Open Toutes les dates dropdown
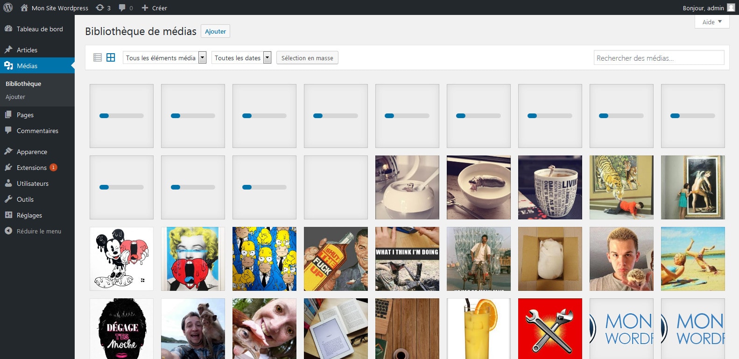Screen dimensions: 739x359 coord(241,57)
